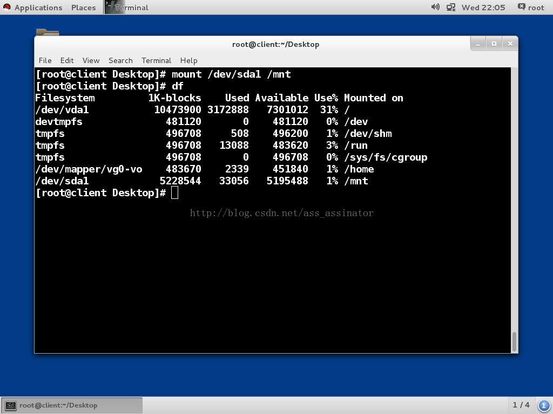Select the root@client:~/Desktop taskbar button

(72, 405)
